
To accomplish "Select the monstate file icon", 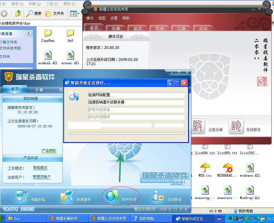I will pos(227,190).
